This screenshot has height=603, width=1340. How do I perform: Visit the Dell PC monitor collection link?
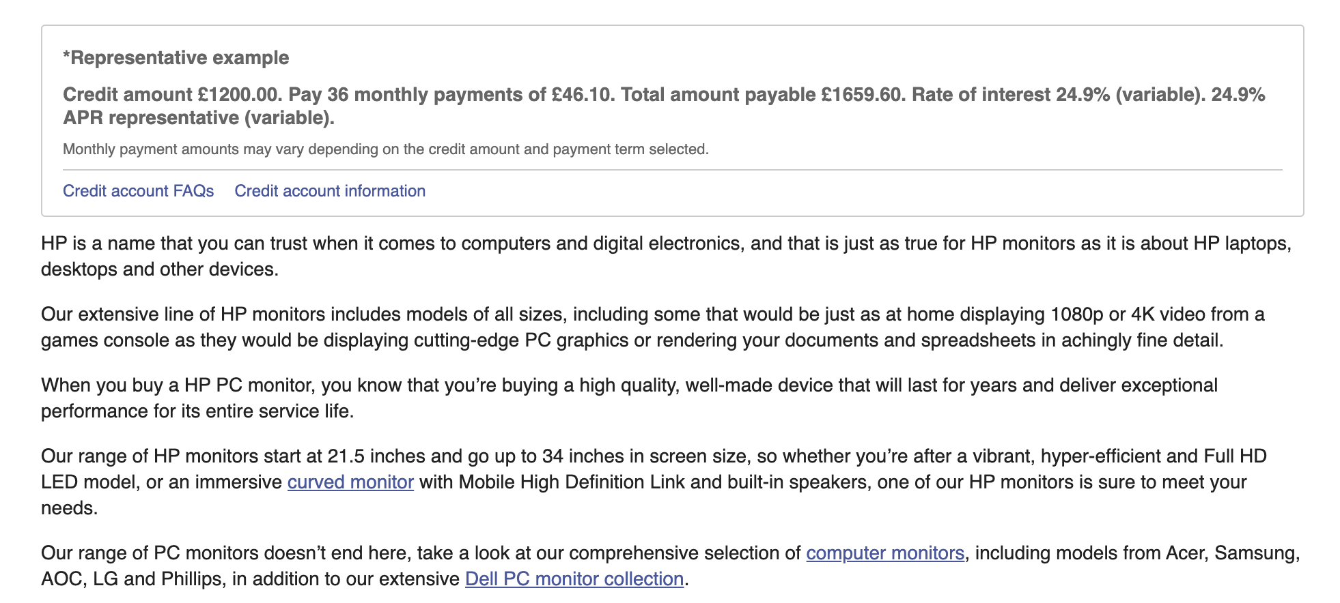pyautogui.click(x=574, y=579)
